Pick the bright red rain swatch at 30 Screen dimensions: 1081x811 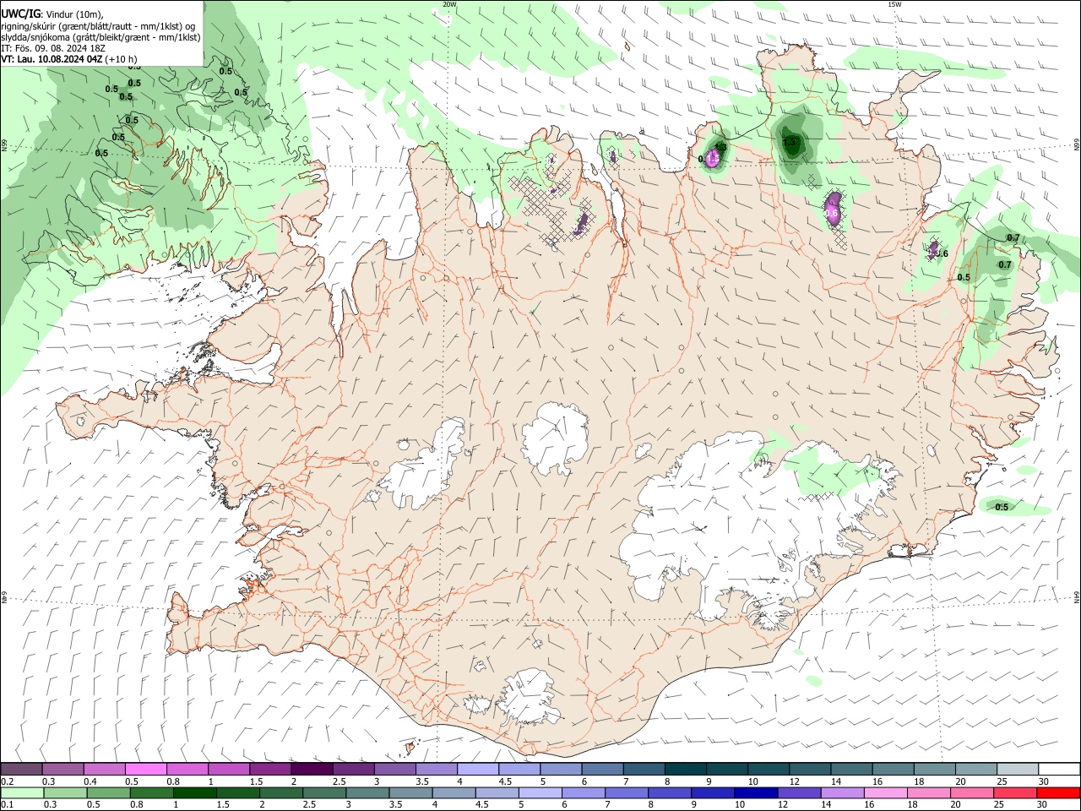coord(1058,793)
